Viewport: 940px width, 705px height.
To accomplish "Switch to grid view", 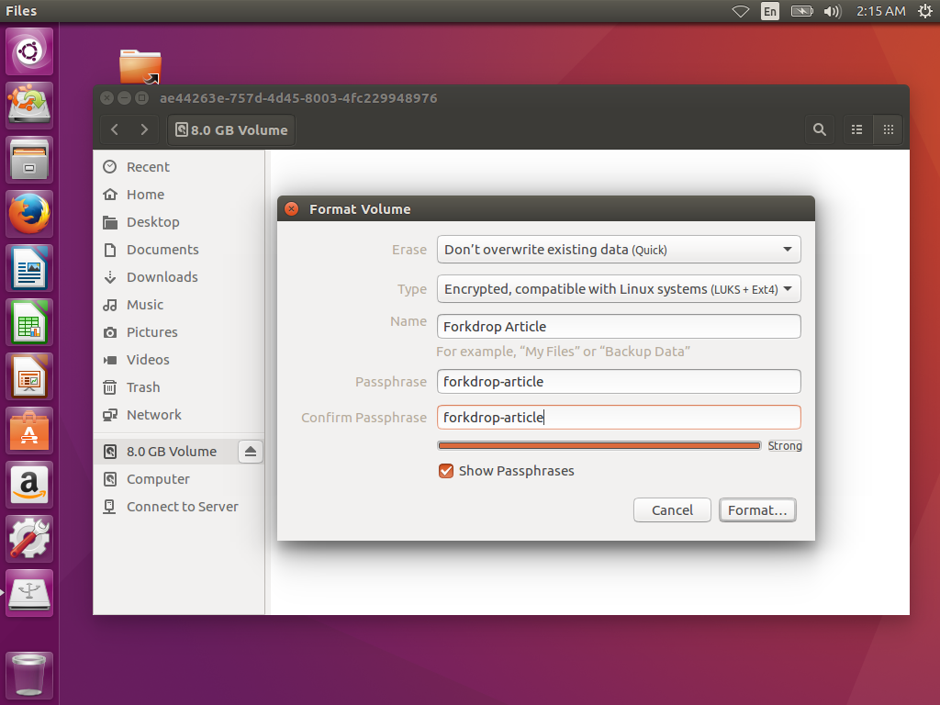I will (x=888, y=129).
